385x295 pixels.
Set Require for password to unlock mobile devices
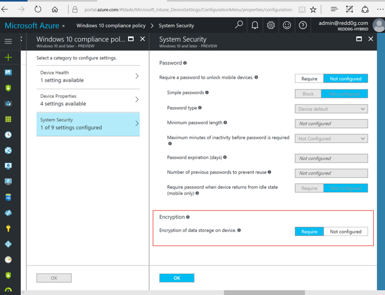click(x=310, y=79)
